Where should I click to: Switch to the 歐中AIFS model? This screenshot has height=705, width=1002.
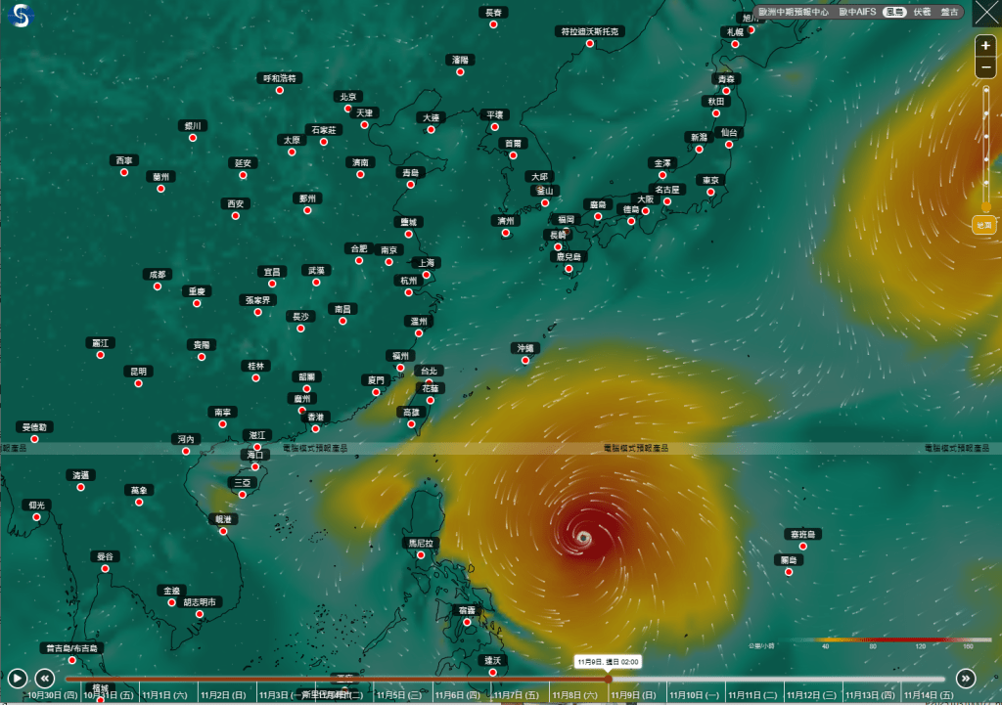coord(857,13)
